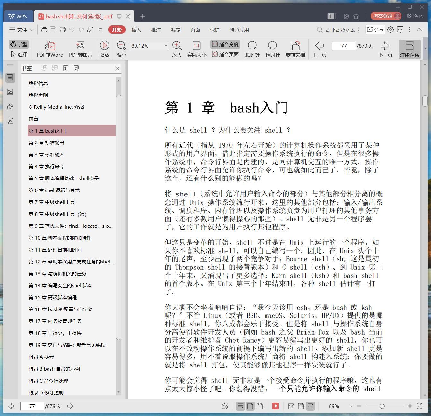Open the zoom percentage dropdown

click(x=166, y=46)
